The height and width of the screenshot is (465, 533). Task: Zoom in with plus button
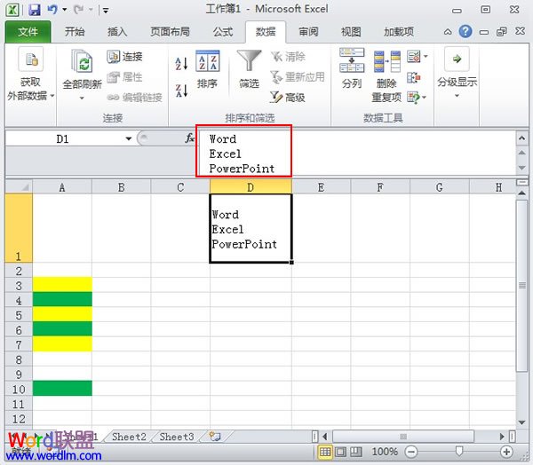click(506, 452)
